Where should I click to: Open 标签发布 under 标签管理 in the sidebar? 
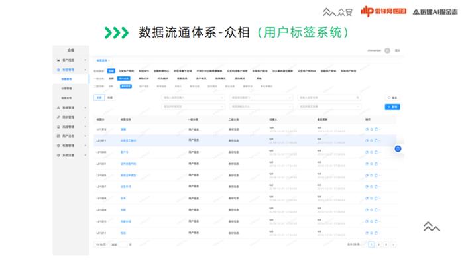coord(66,98)
